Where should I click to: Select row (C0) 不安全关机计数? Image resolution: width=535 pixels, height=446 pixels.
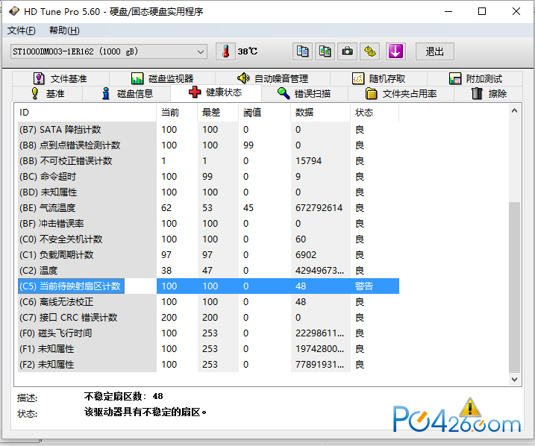coord(208,239)
